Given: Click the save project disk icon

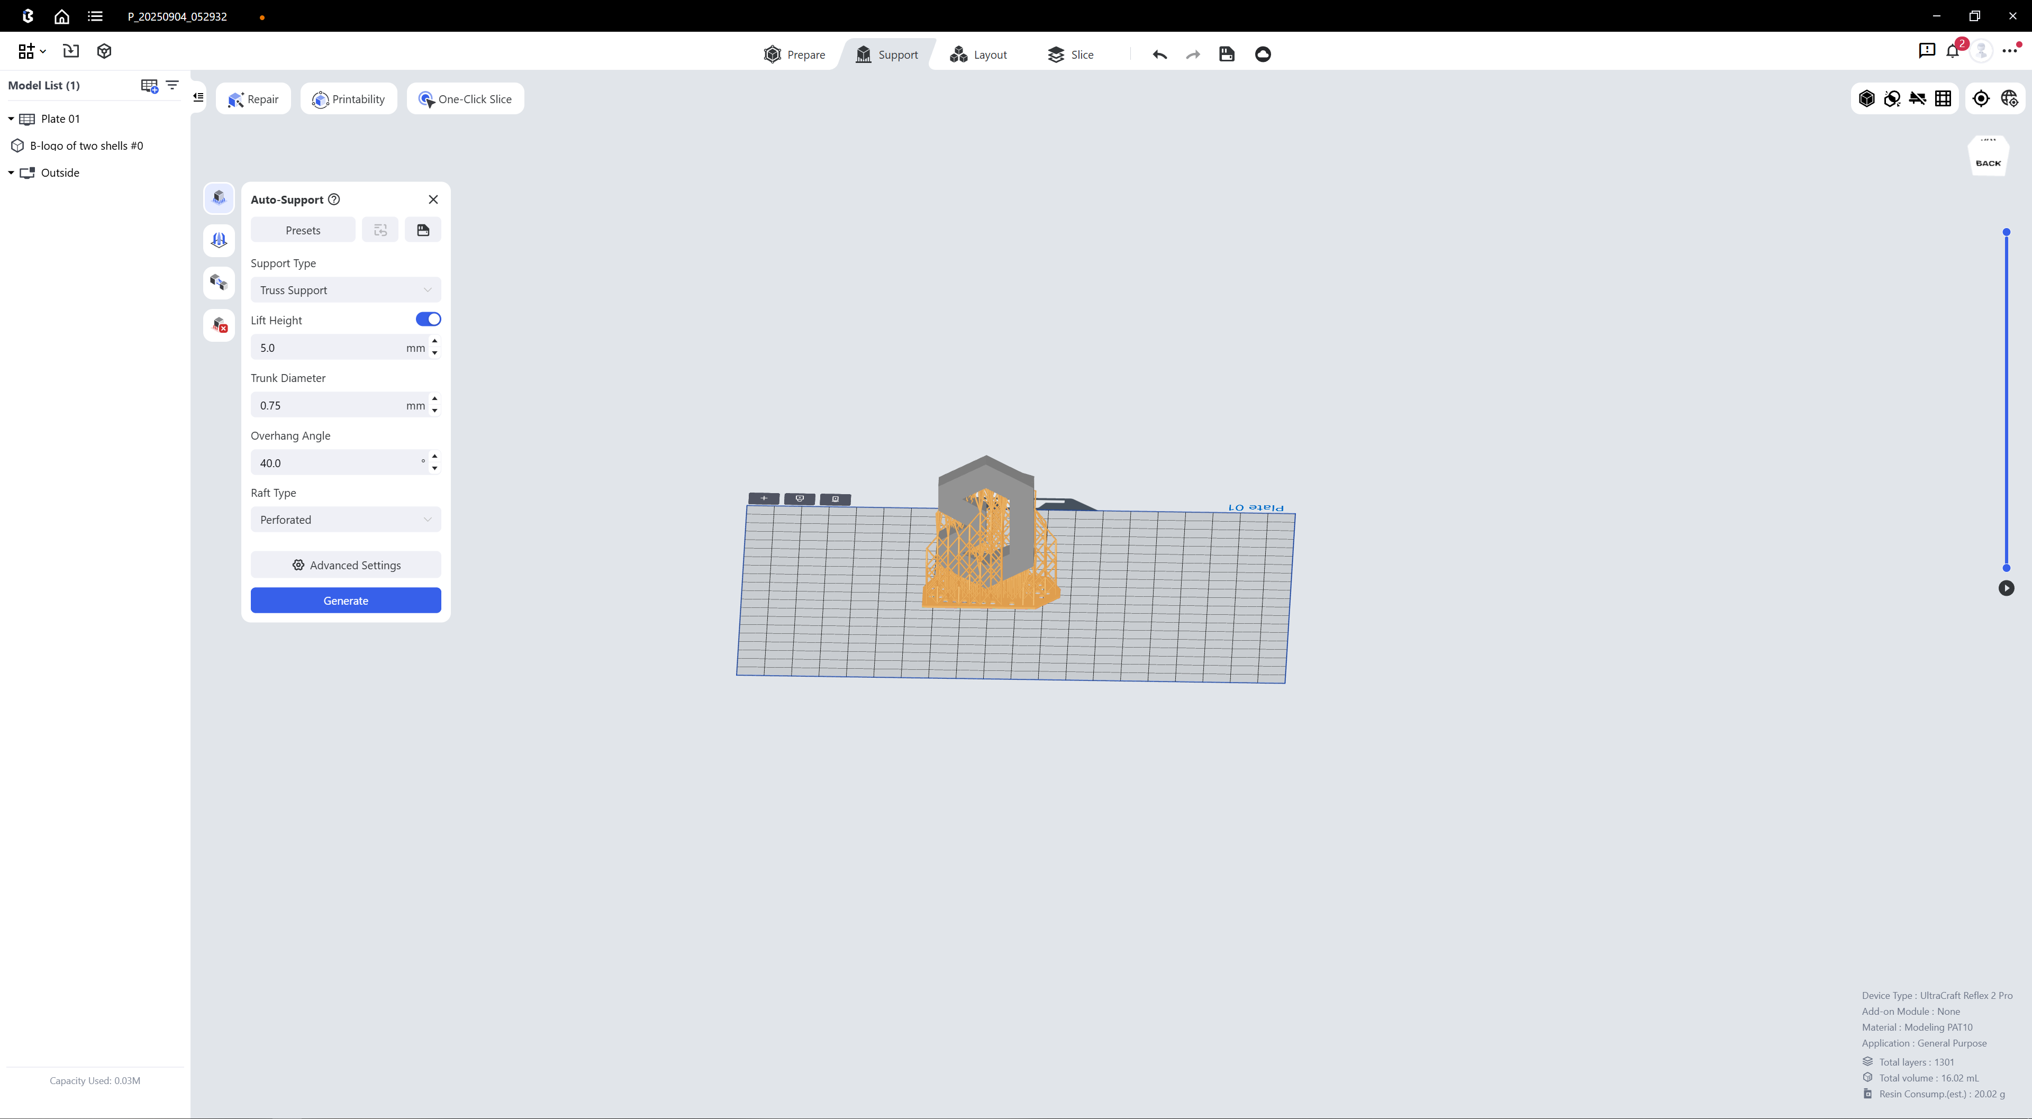Looking at the screenshot, I should coord(1226,54).
